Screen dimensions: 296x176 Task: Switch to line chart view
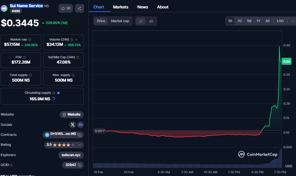click(x=141, y=21)
